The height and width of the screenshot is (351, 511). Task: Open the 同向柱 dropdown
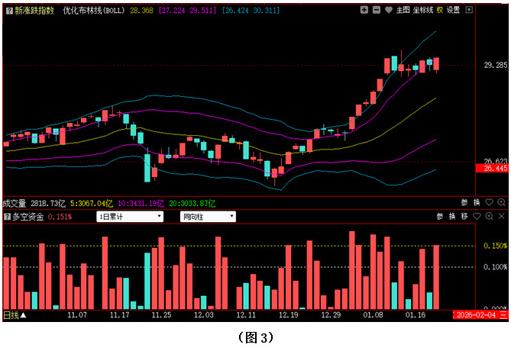(x=208, y=217)
